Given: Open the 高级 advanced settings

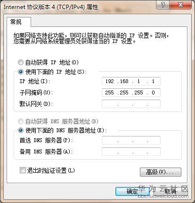Looking at the screenshot, I should coord(161,172).
